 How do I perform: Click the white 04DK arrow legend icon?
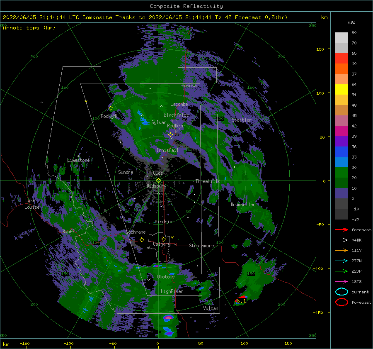pyautogui.click(x=342, y=240)
